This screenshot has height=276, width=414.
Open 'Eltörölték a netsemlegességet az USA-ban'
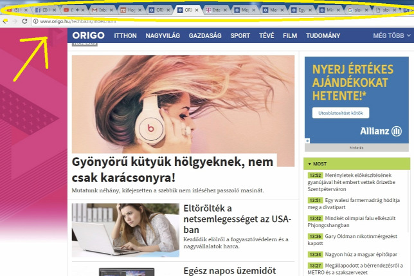point(237,219)
